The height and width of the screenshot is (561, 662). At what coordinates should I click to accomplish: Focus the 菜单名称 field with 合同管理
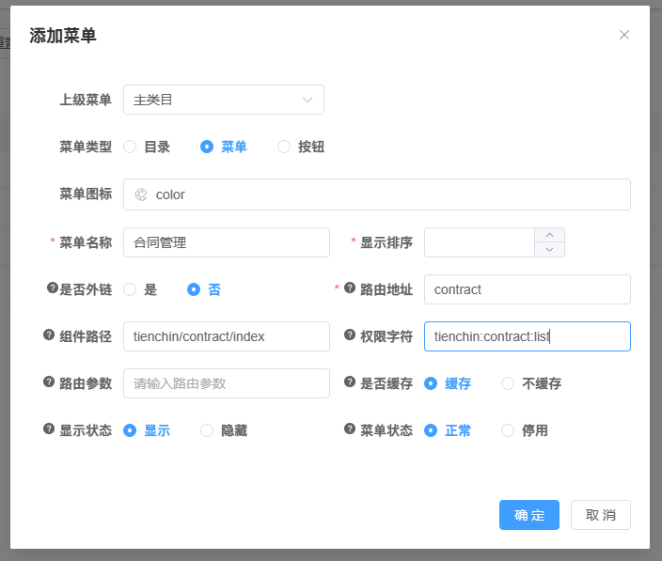pyautogui.click(x=227, y=242)
